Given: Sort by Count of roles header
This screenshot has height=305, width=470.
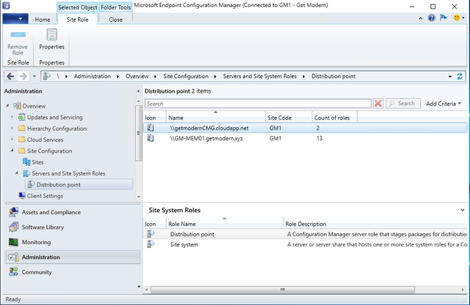Looking at the screenshot, I should point(334,118).
